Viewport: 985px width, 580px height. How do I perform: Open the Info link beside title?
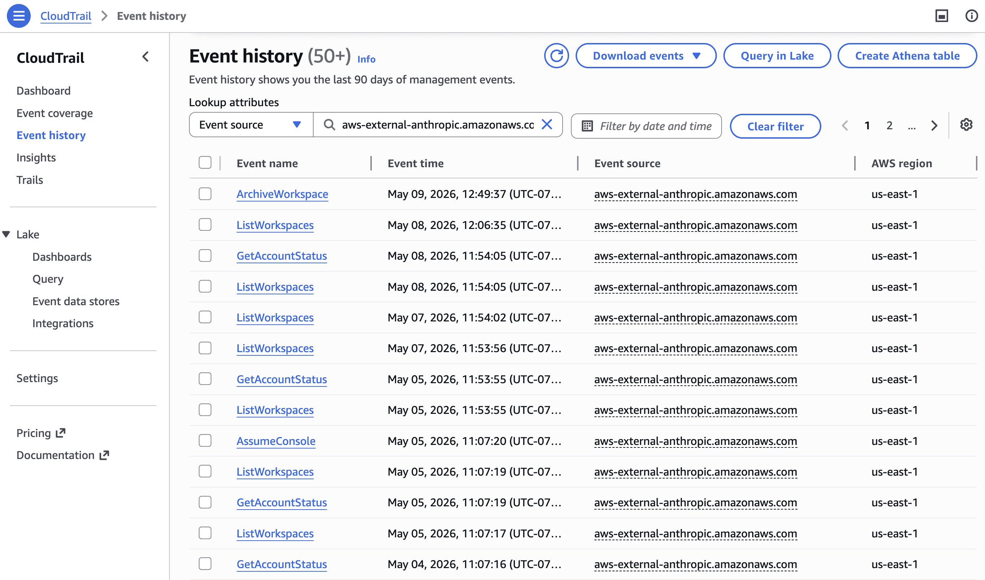coord(366,59)
